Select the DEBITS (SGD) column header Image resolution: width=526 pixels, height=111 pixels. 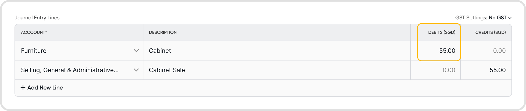pyautogui.click(x=442, y=32)
